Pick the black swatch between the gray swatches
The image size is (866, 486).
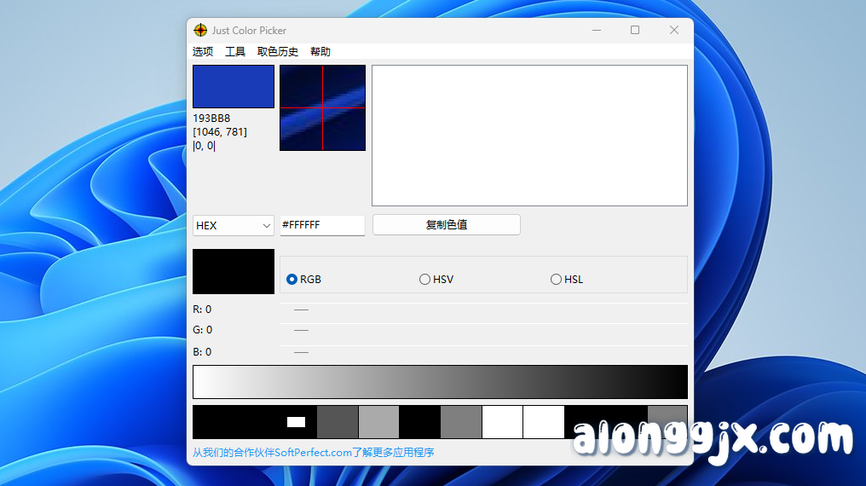point(419,422)
